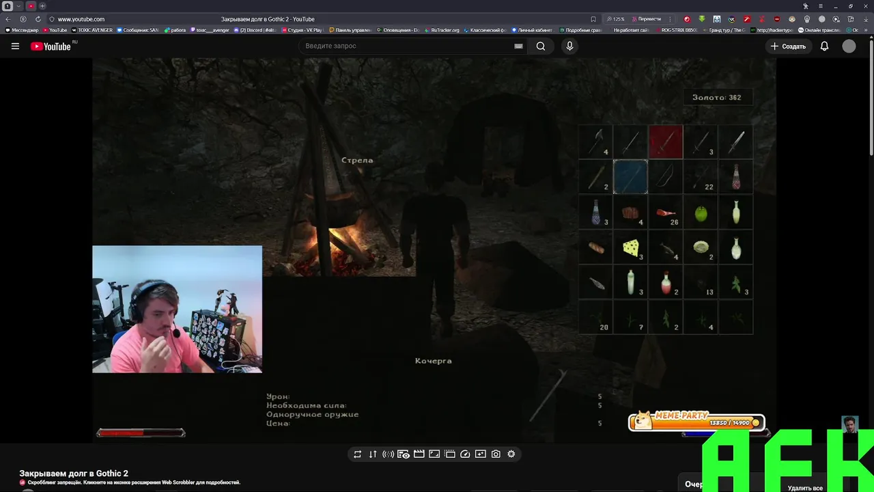
Task: Select the yellow cheese inventory item
Action: coord(630,249)
